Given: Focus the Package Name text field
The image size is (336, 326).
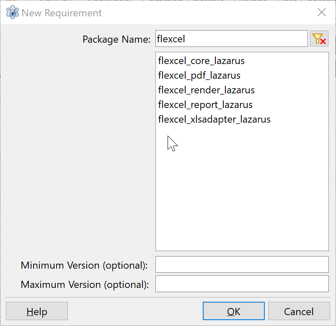Looking at the screenshot, I should click(231, 39).
